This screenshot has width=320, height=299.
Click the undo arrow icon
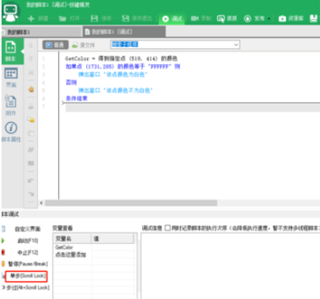[x=31, y=181]
